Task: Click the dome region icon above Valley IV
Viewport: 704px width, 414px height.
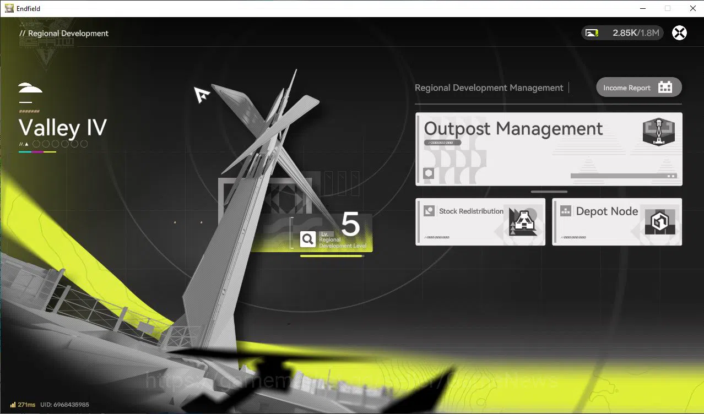Action: 30,88
